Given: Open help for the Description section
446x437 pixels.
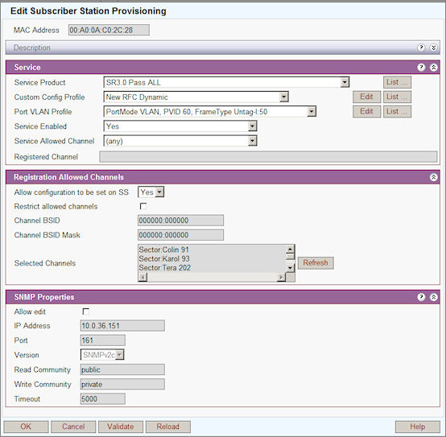Looking at the screenshot, I should coord(421,47).
